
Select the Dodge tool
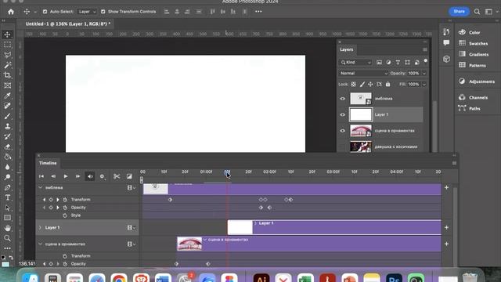pyautogui.click(x=7, y=178)
